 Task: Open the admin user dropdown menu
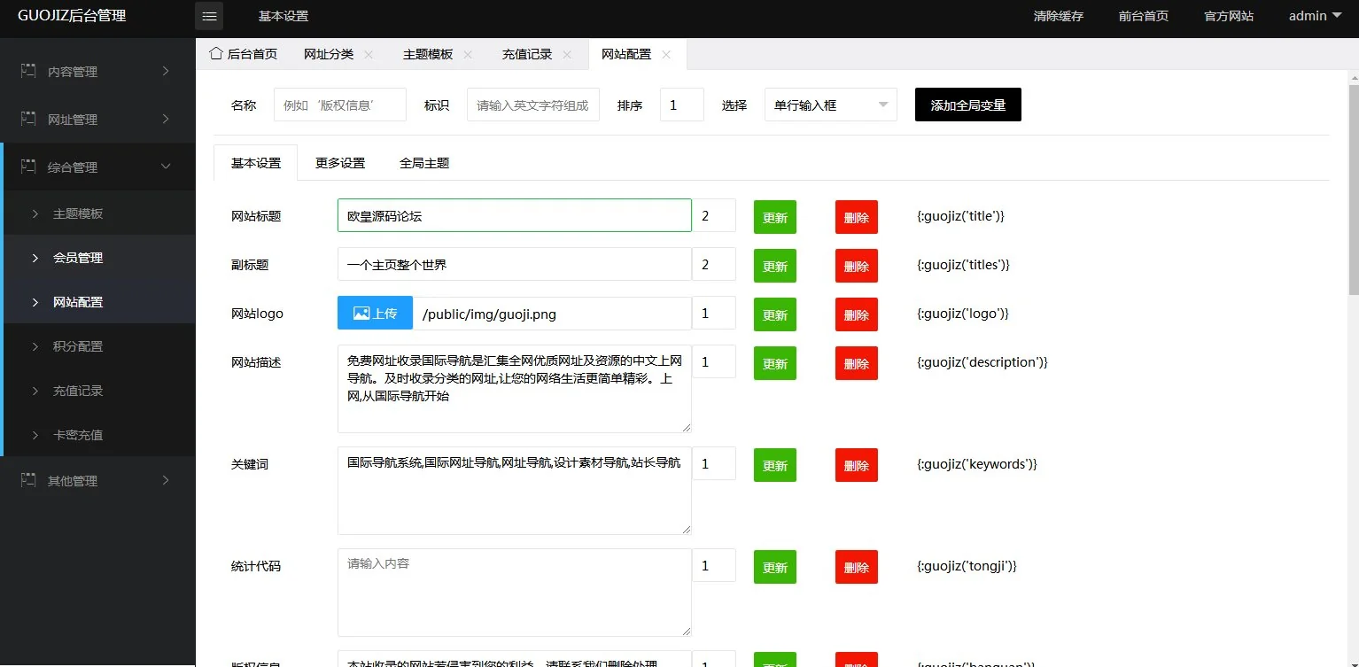(1315, 16)
